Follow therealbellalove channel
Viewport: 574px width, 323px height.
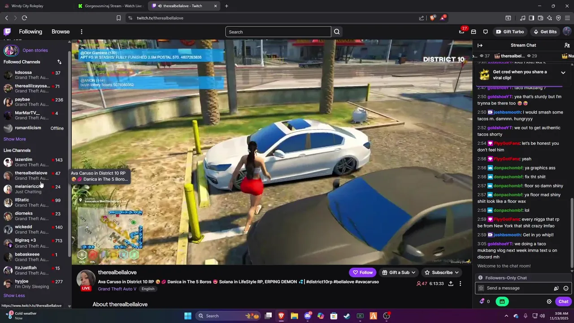coord(362,272)
